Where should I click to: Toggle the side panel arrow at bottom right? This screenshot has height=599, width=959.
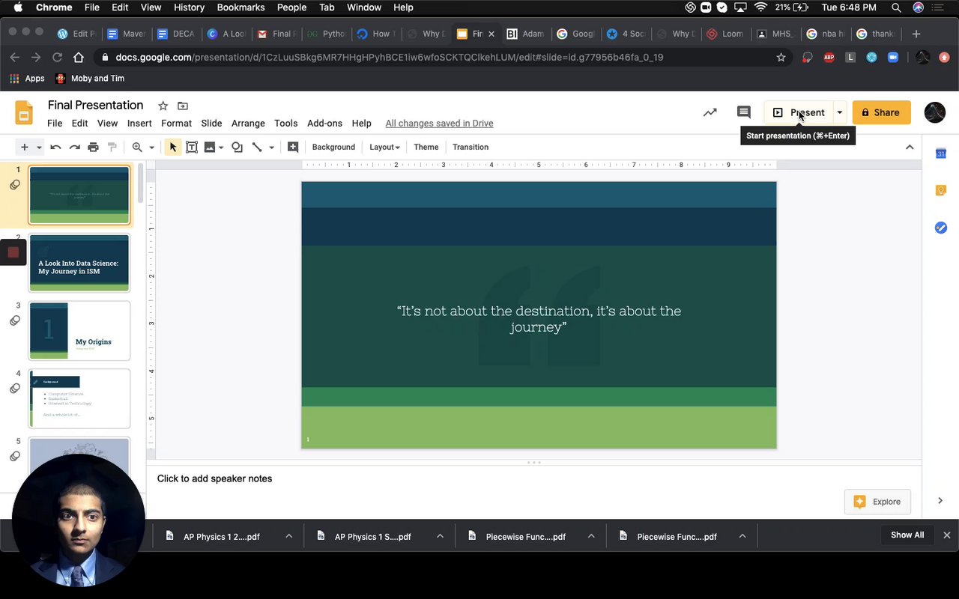[x=940, y=501]
